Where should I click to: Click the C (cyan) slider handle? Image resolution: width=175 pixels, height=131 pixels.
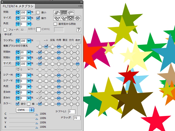(x=37, y=115)
